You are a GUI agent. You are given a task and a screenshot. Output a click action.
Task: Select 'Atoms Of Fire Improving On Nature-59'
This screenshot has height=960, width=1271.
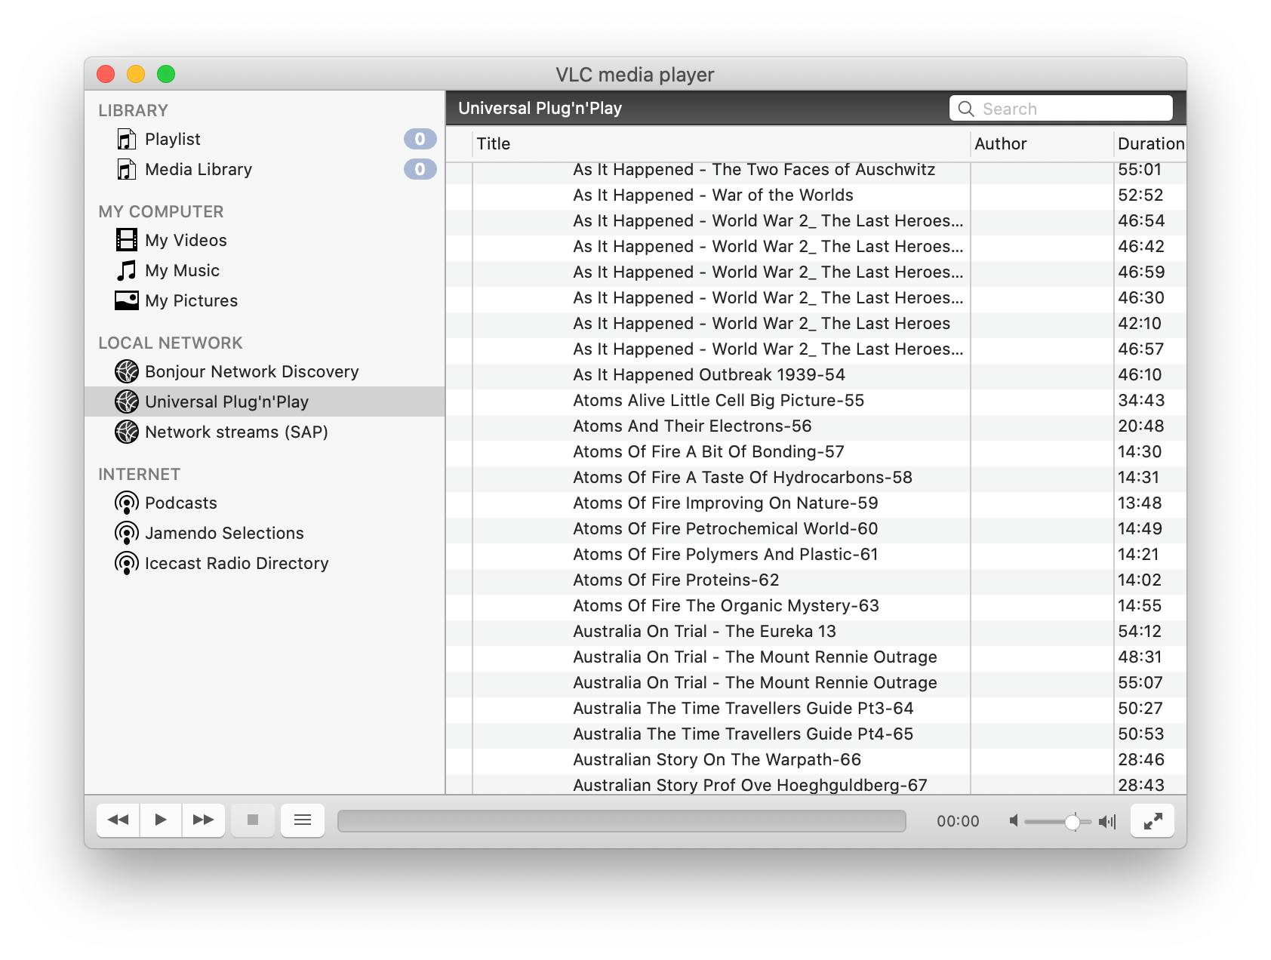(x=816, y=503)
